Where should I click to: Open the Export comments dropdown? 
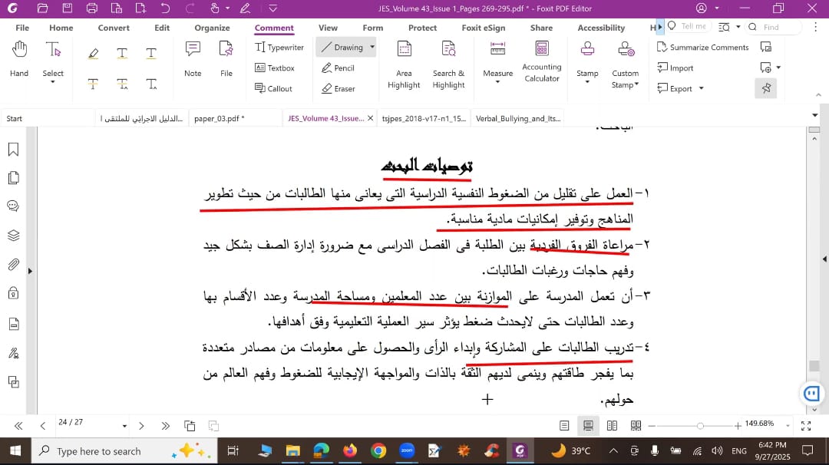[x=676, y=88]
